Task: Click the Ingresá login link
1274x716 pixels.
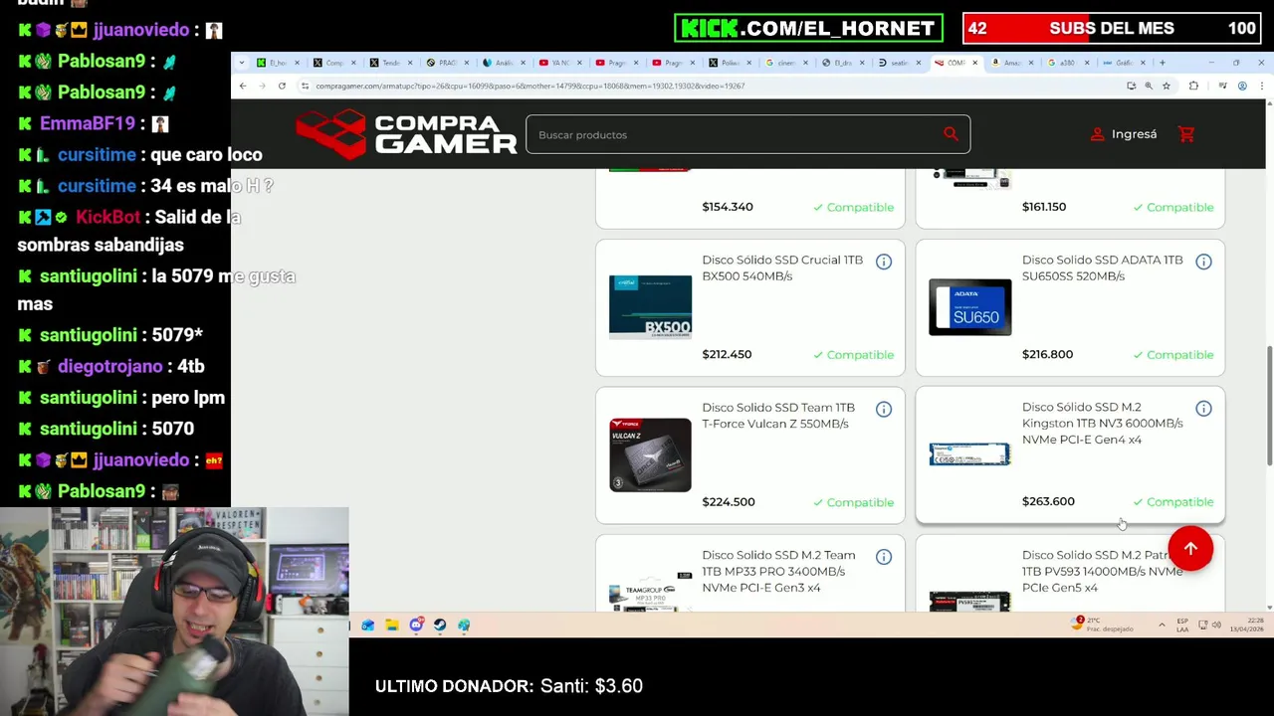Action: tap(1124, 134)
